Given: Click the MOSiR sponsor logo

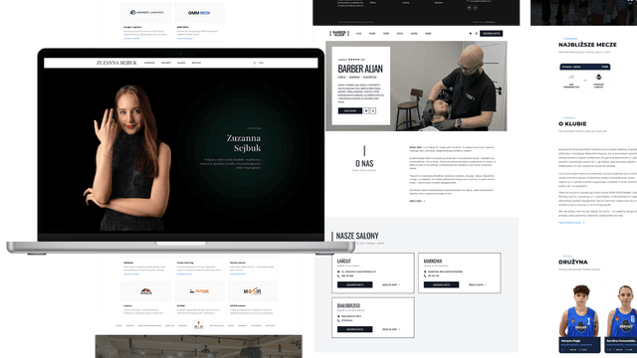Looking at the screenshot, I should click(x=252, y=291).
